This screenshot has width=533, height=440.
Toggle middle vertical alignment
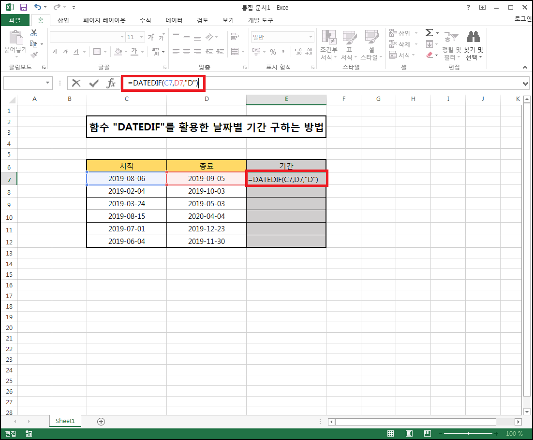click(187, 36)
